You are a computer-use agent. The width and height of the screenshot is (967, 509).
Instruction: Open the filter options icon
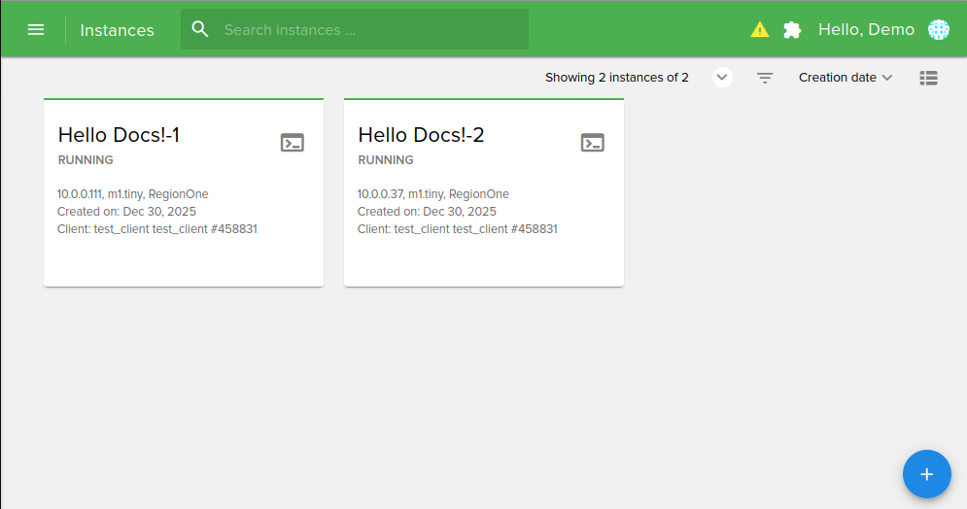tap(765, 78)
